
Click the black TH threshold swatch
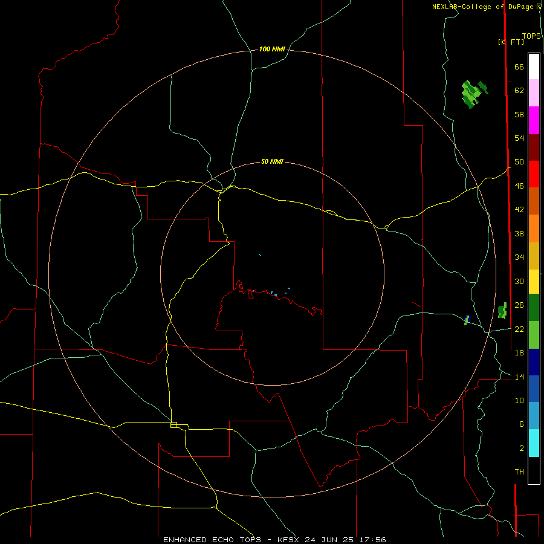click(x=534, y=470)
